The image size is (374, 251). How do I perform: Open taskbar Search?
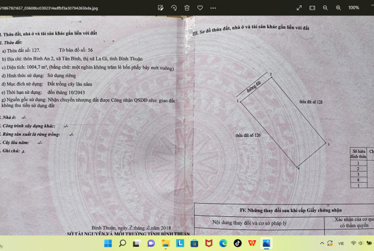pyautogui.click(x=122, y=243)
